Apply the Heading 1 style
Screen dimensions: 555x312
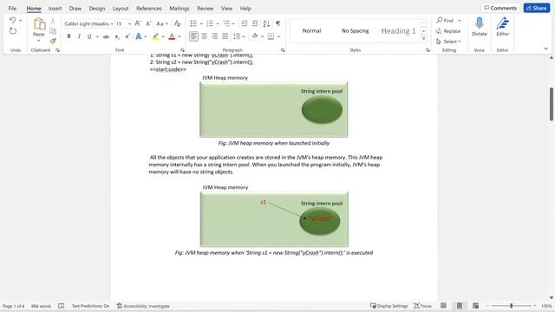pyautogui.click(x=398, y=31)
